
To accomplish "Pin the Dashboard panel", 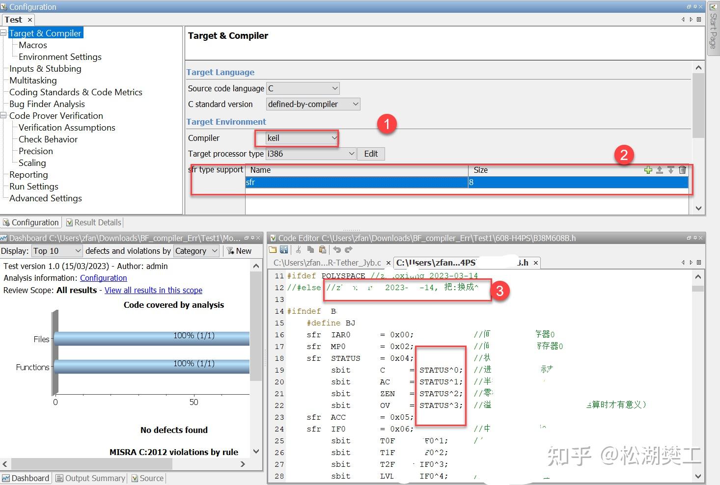I will click(x=253, y=238).
